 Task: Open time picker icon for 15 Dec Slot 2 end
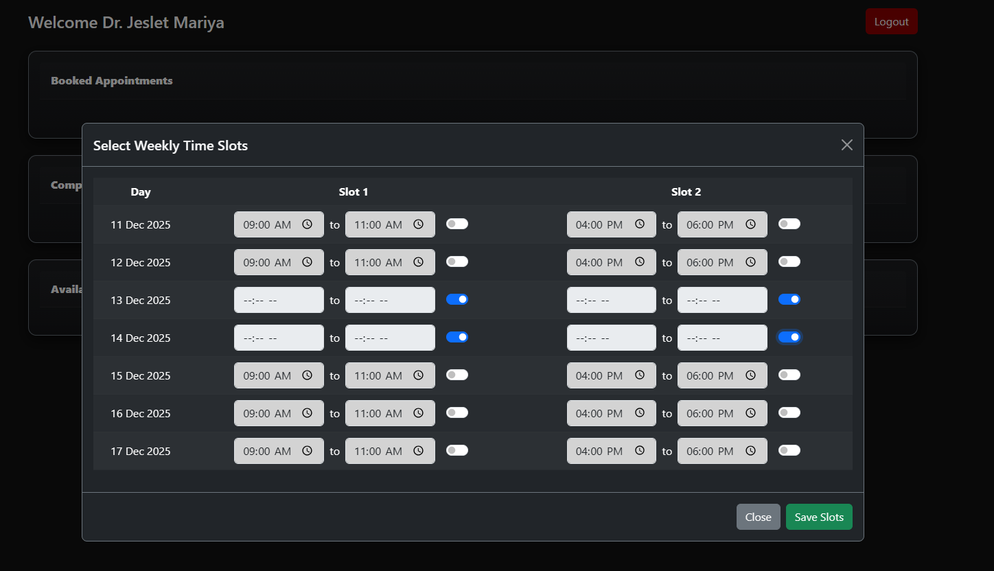tap(751, 375)
